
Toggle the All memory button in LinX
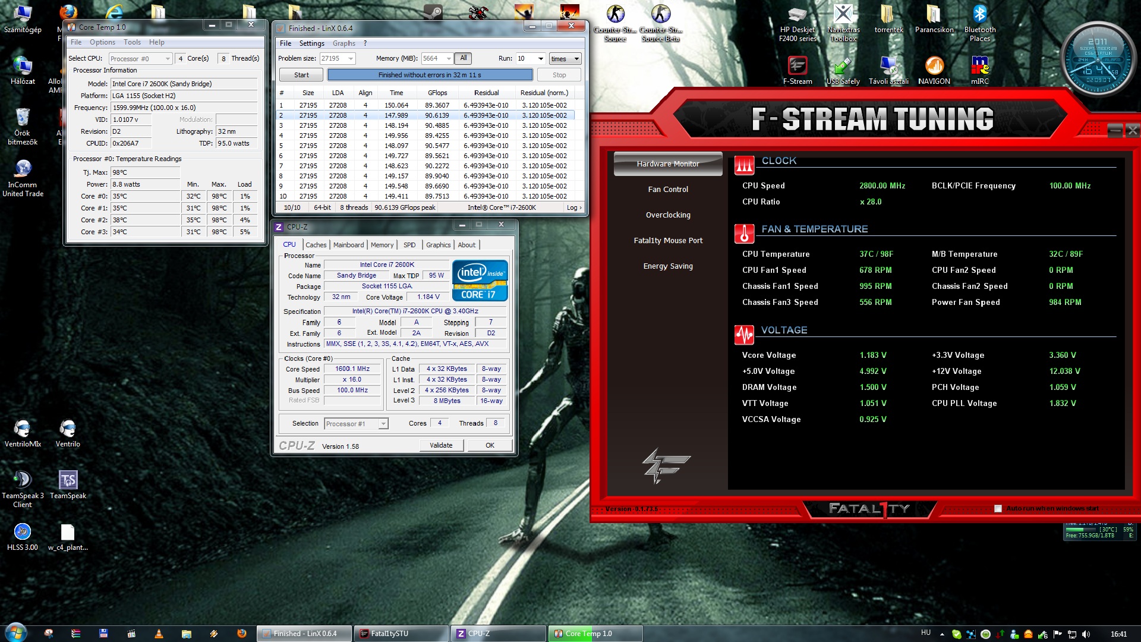point(464,58)
